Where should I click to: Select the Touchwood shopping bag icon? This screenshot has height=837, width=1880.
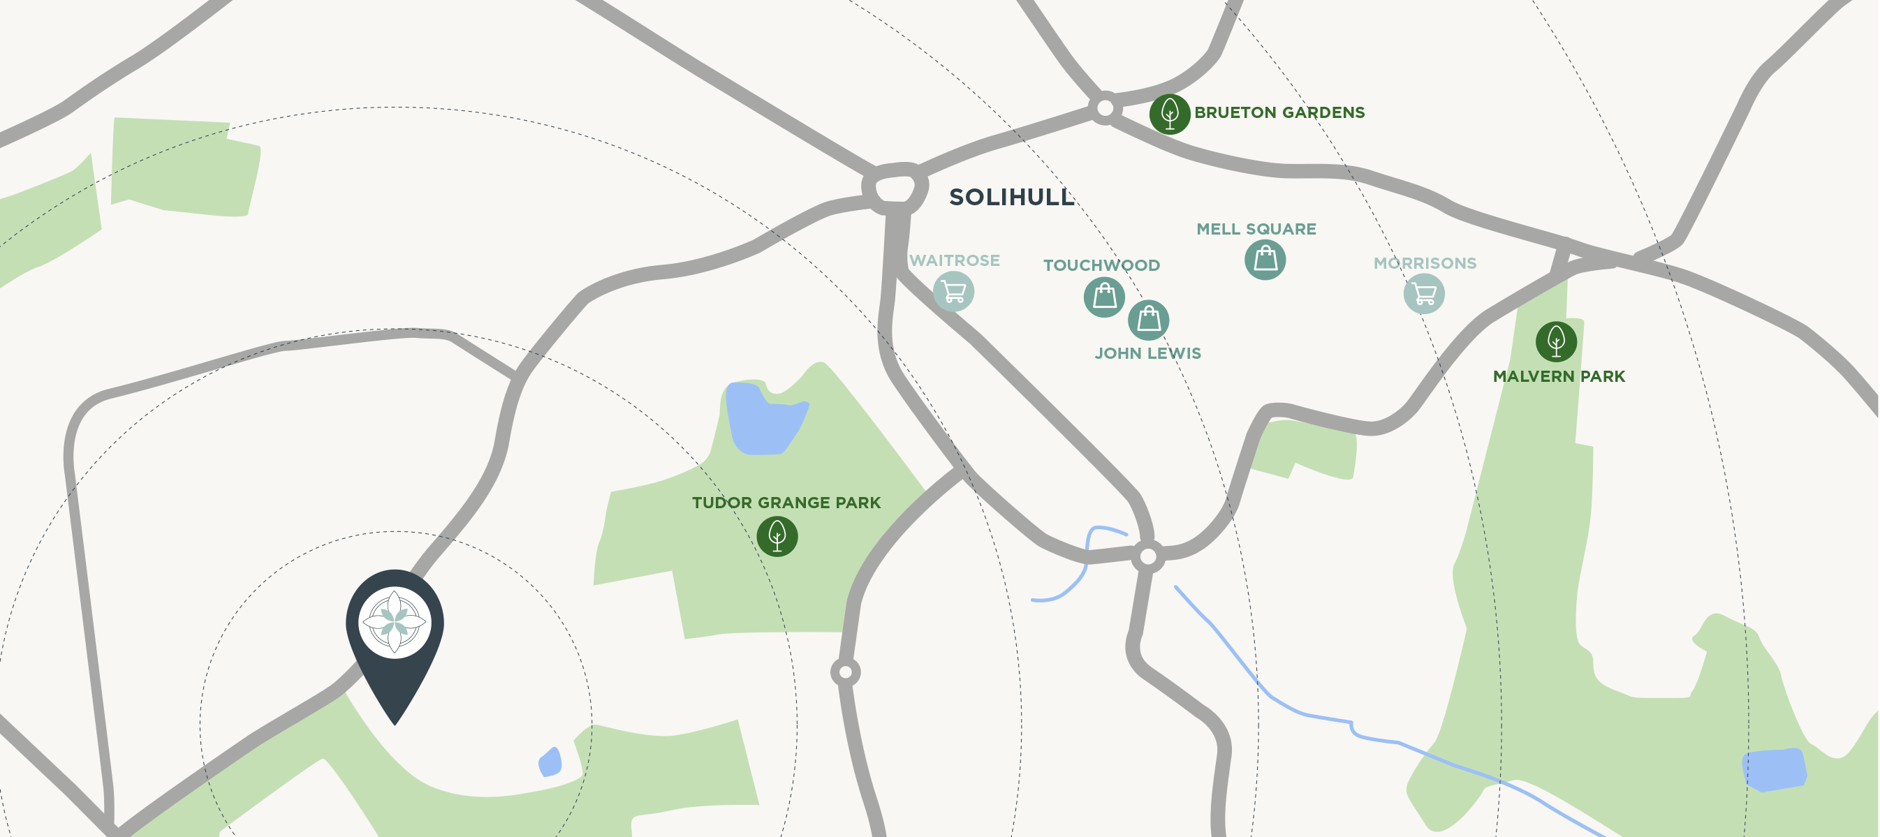coord(1104,297)
